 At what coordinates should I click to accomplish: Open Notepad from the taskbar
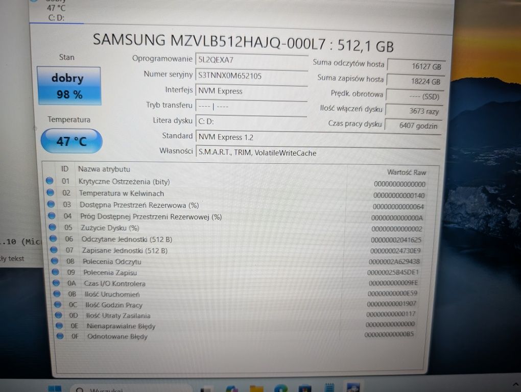(329, 387)
